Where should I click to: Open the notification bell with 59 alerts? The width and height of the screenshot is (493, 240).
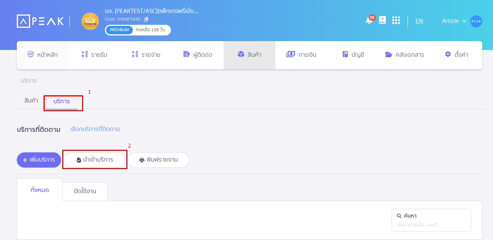tap(369, 21)
